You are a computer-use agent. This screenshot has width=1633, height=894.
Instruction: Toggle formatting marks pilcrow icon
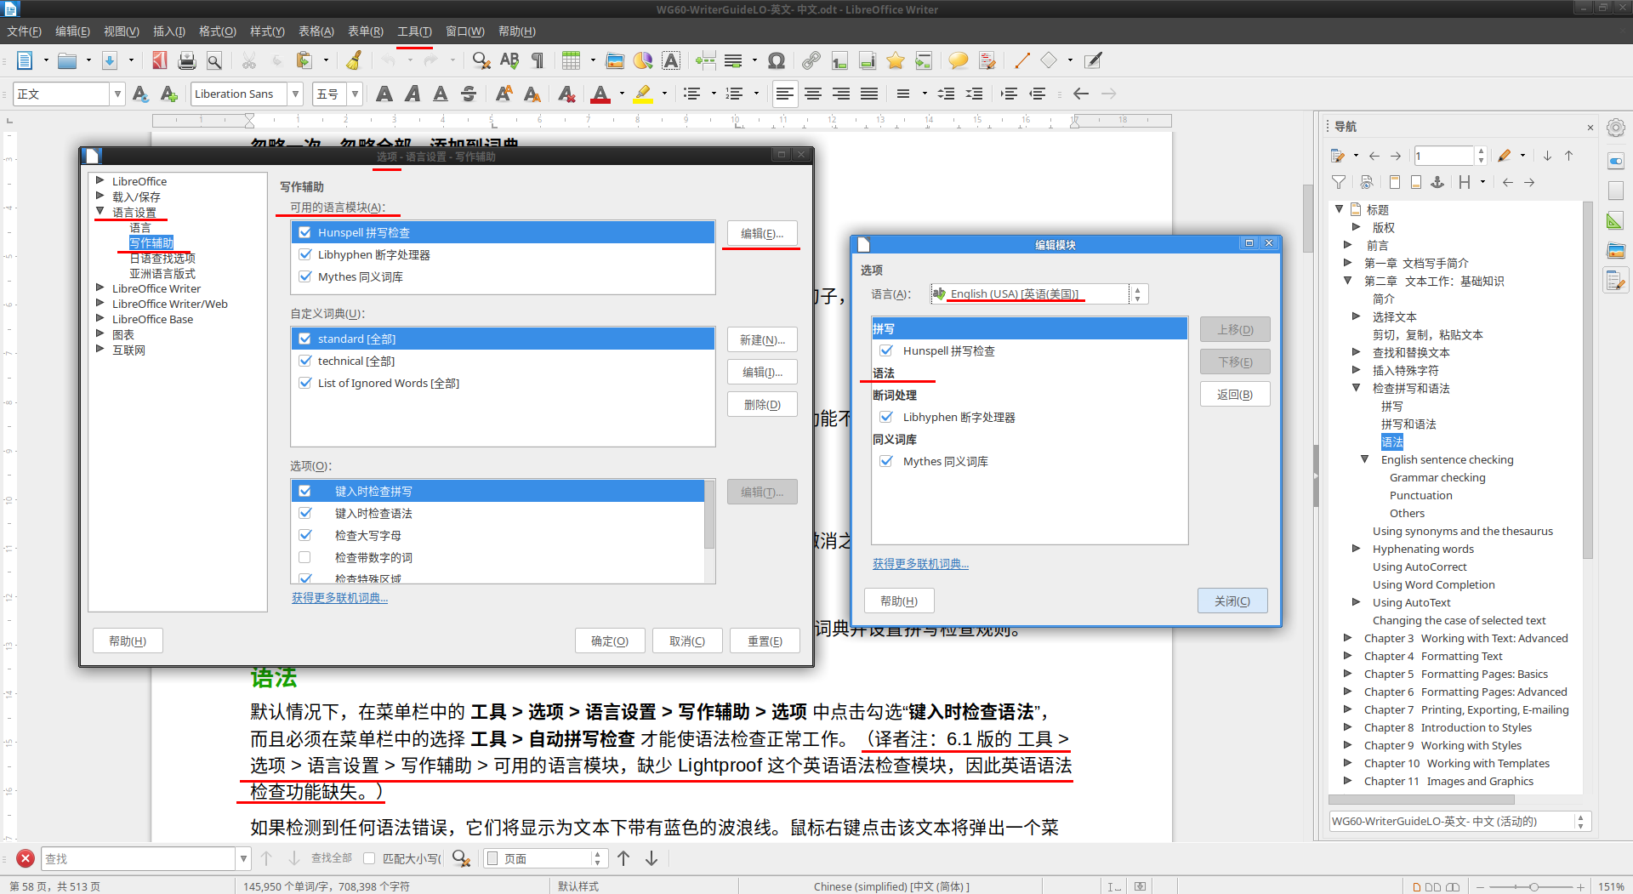pyautogui.click(x=538, y=60)
